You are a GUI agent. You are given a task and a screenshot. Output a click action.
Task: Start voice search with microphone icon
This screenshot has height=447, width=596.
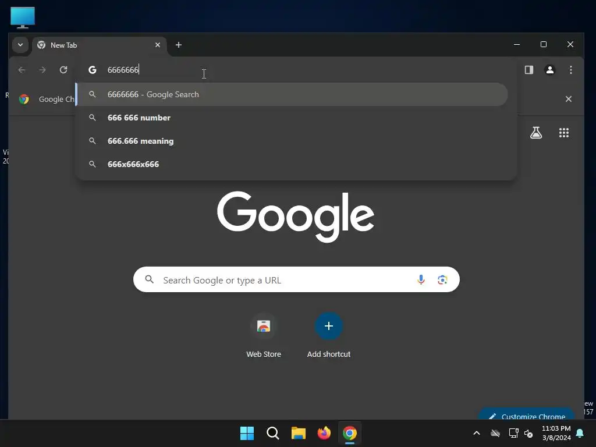coord(421,280)
